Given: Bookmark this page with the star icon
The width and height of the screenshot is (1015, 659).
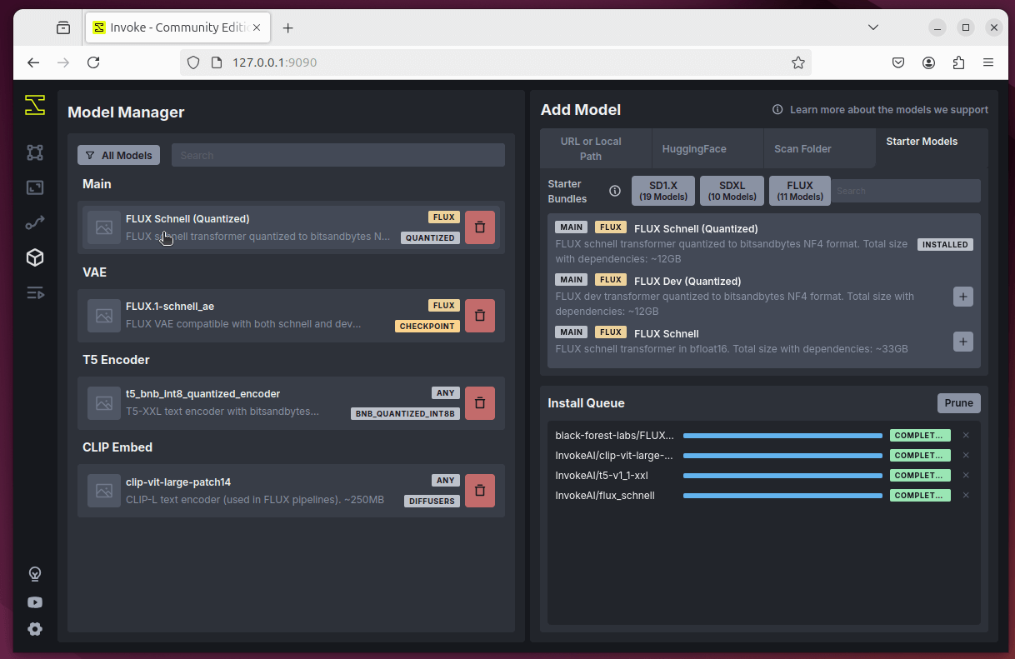Looking at the screenshot, I should point(797,62).
